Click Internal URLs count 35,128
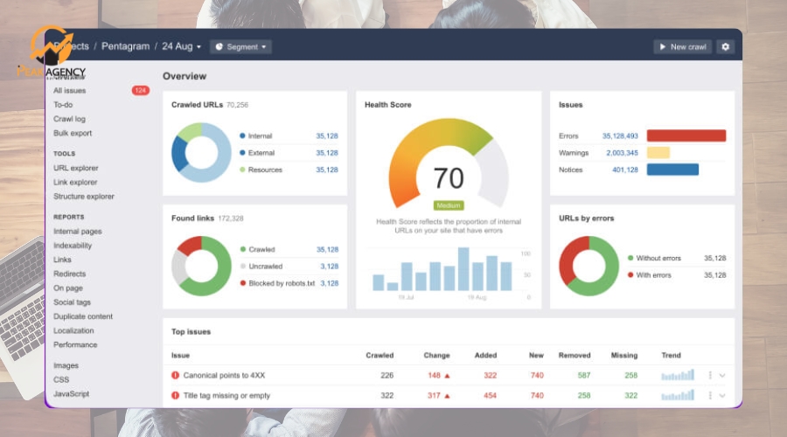The image size is (787, 437). [x=327, y=136]
